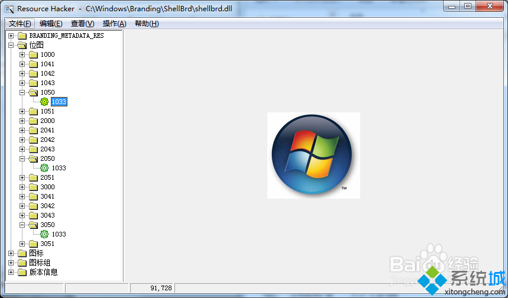Click the folder icon for 3000
This screenshot has height=298, width=508.
[x=33, y=187]
